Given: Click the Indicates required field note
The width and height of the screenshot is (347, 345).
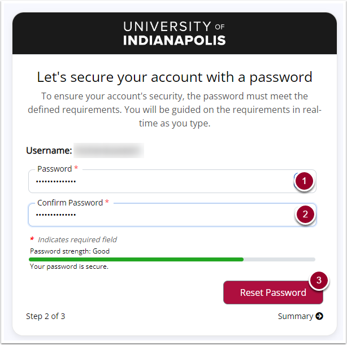Looking at the screenshot, I should click(x=77, y=239).
